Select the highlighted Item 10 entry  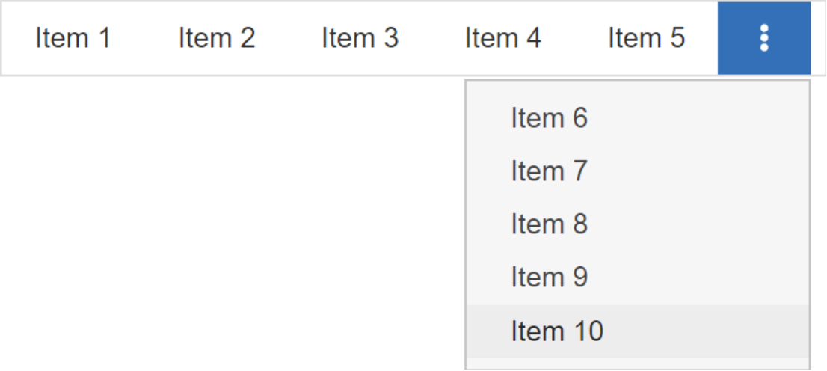point(557,331)
